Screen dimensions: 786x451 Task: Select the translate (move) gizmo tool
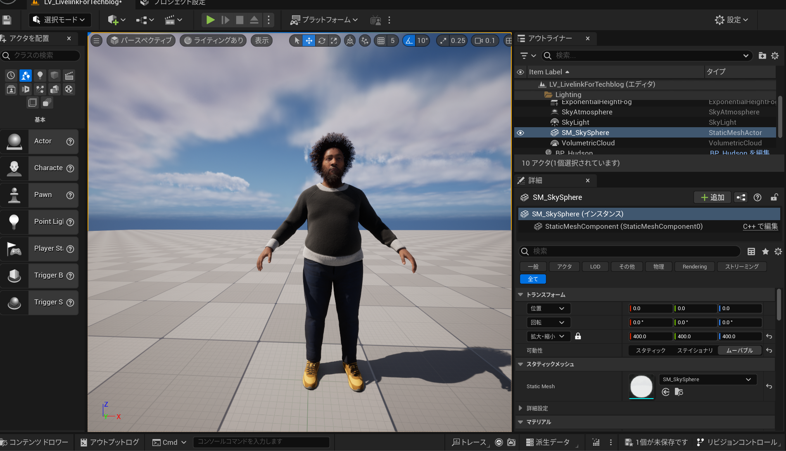click(309, 40)
